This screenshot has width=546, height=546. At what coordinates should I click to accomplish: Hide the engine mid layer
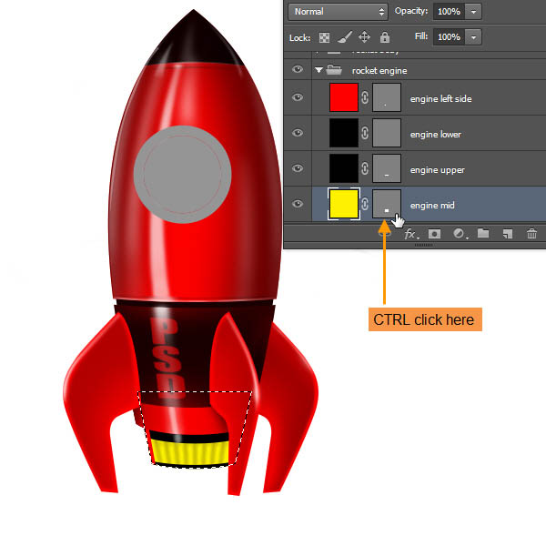(x=297, y=205)
